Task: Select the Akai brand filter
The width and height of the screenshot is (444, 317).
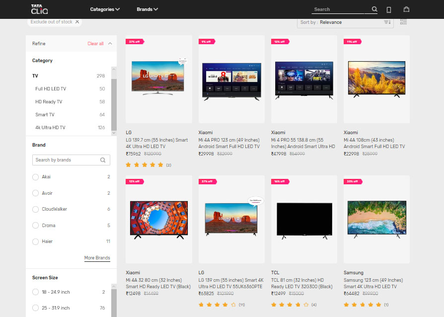Action: click(x=35, y=177)
